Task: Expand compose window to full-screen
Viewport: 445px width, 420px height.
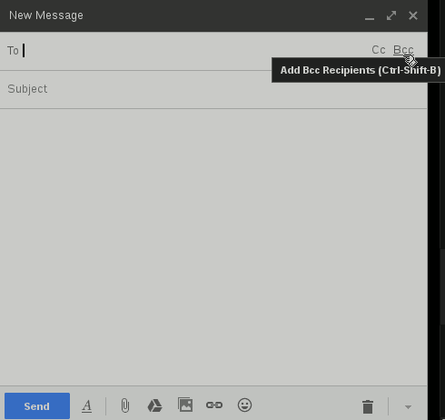Action: point(391,15)
